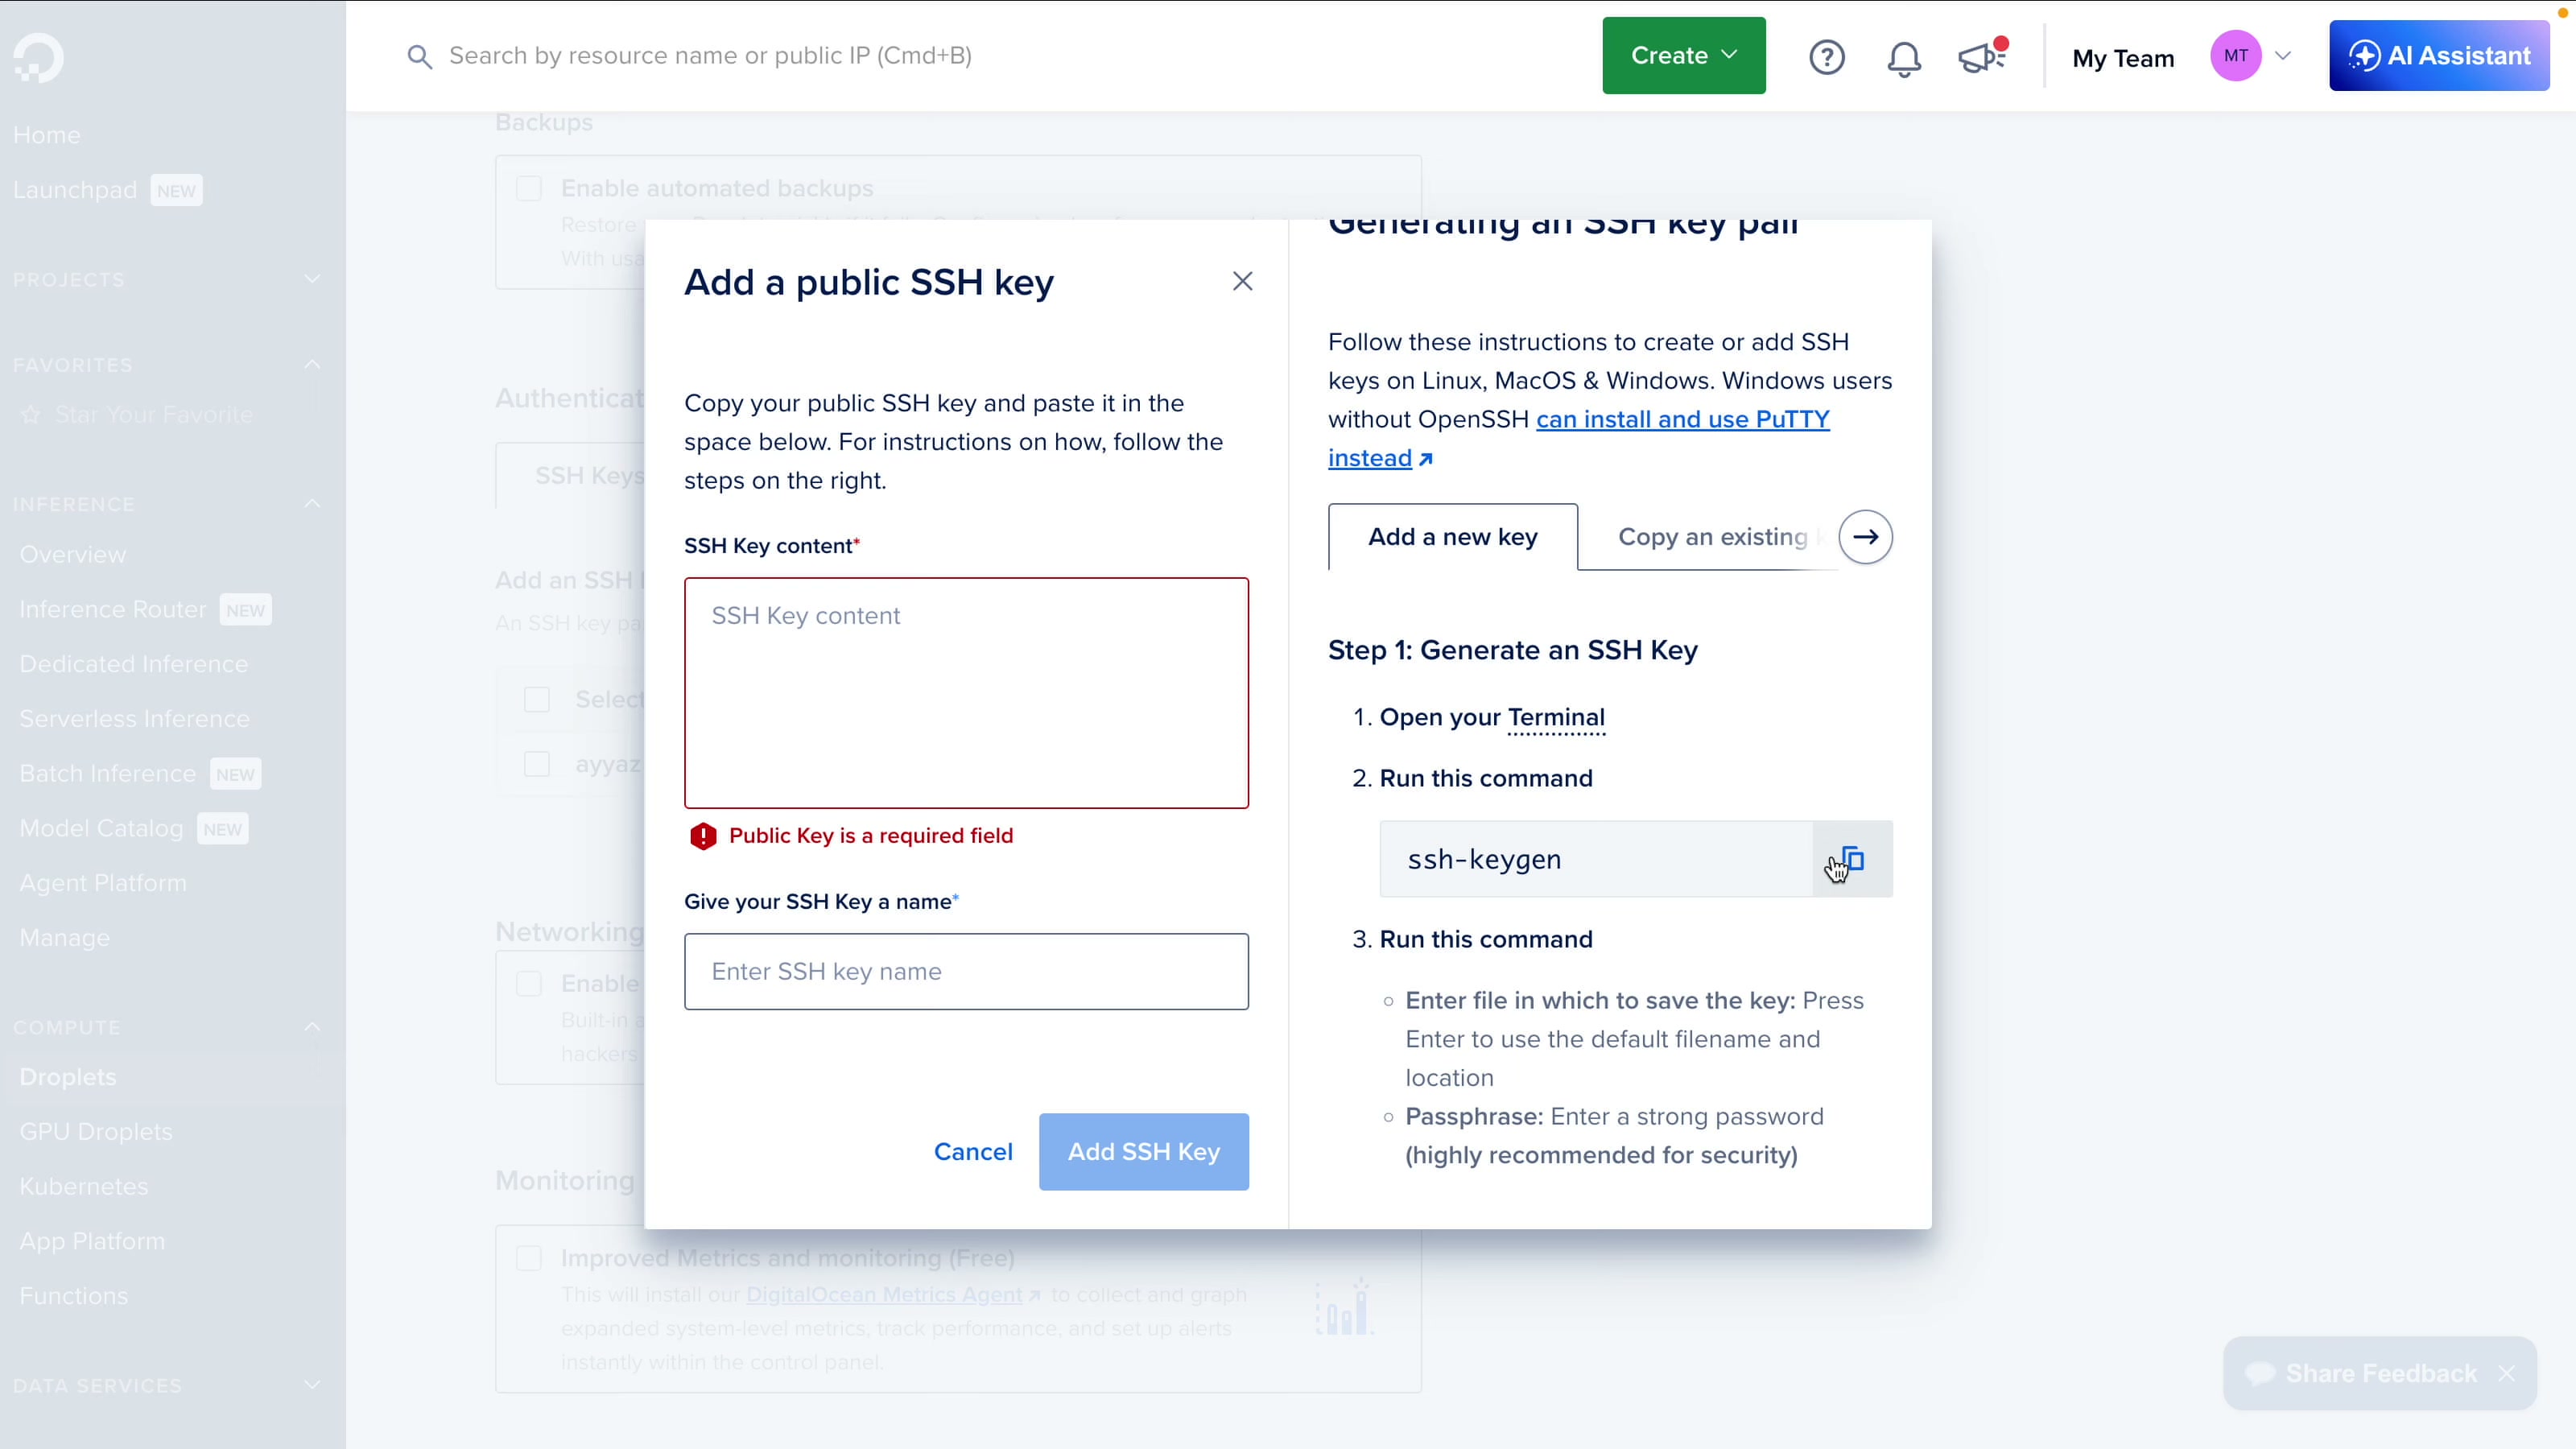Toggle the Networking Enable checkbox
This screenshot has width=2576, height=1449.
pyautogui.click(x=529, y=983)
